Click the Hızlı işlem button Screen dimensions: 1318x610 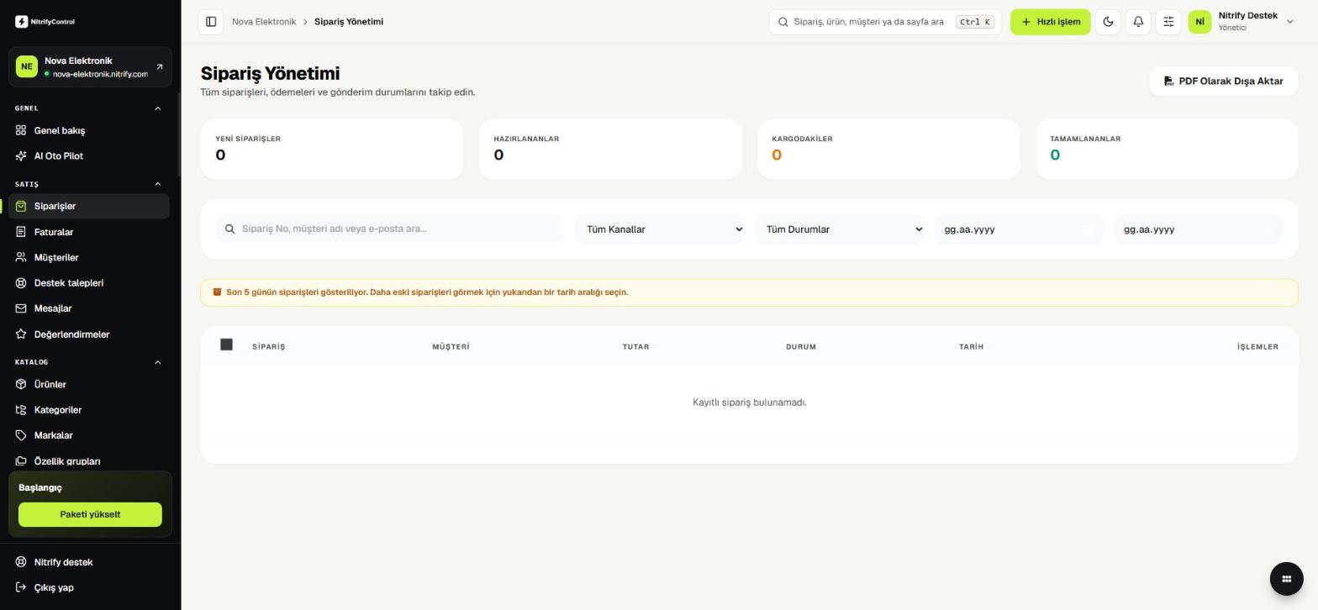click(x=1050, y=22)
